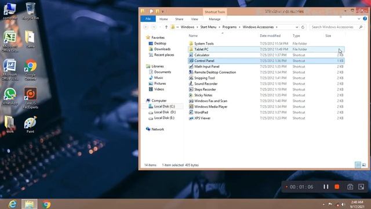The image size is (371, 209).
Task: Open the WhatsApp desktop shortcut
Action: point(10,96)
